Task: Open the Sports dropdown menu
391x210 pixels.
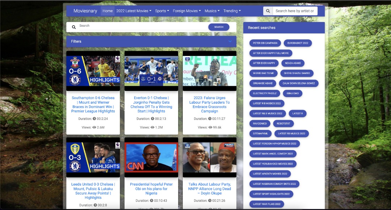Action: [162, 11]
